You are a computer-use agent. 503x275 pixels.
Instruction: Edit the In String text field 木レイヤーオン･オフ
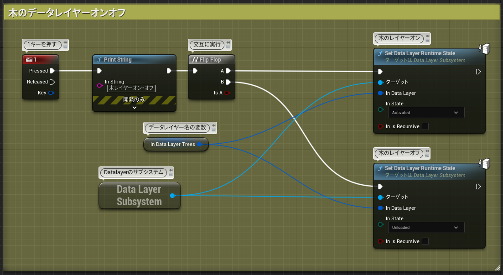tap(131, 88)
